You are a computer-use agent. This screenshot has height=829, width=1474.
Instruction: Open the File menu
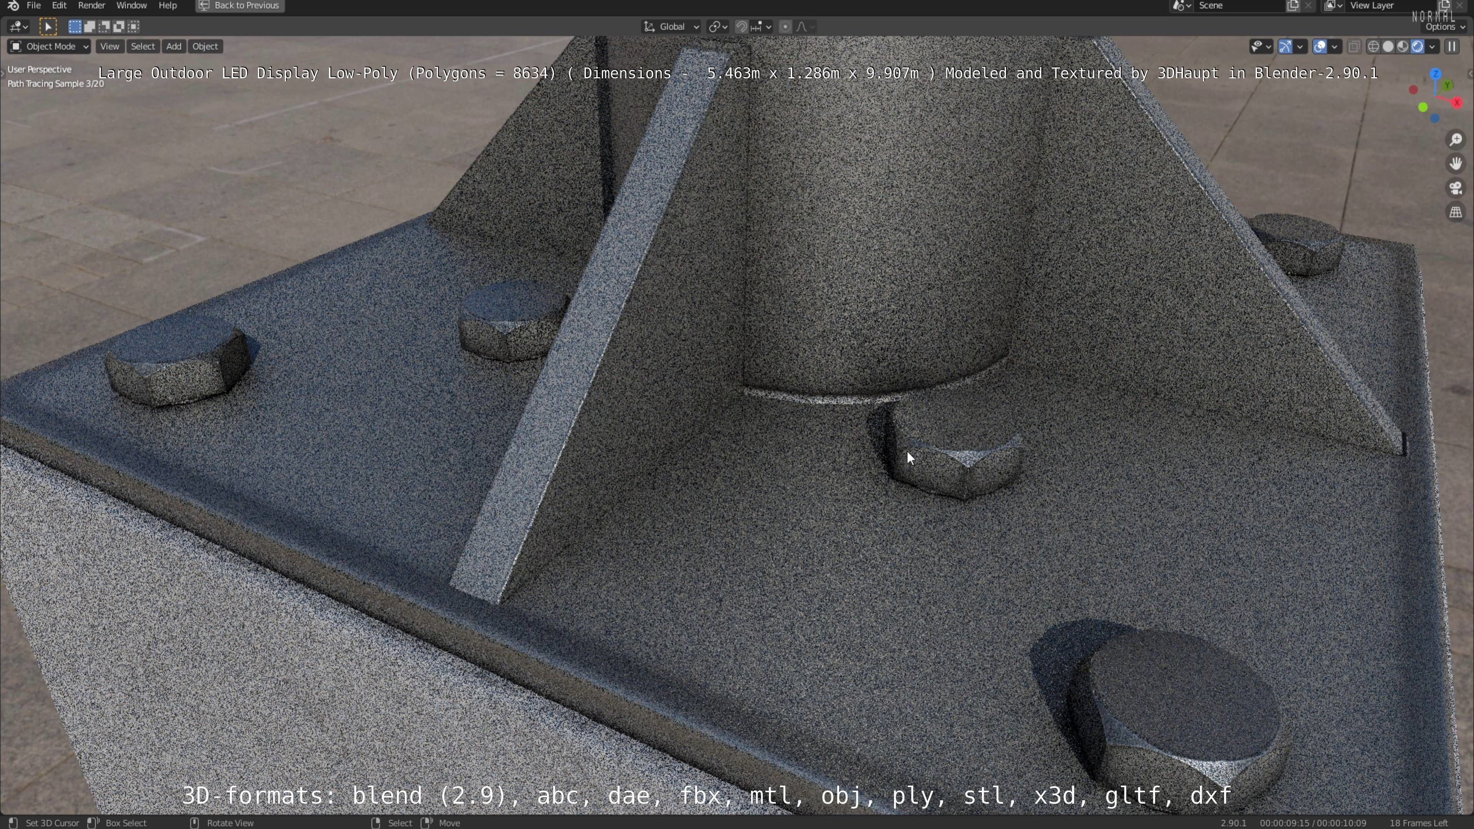[34, 6]
